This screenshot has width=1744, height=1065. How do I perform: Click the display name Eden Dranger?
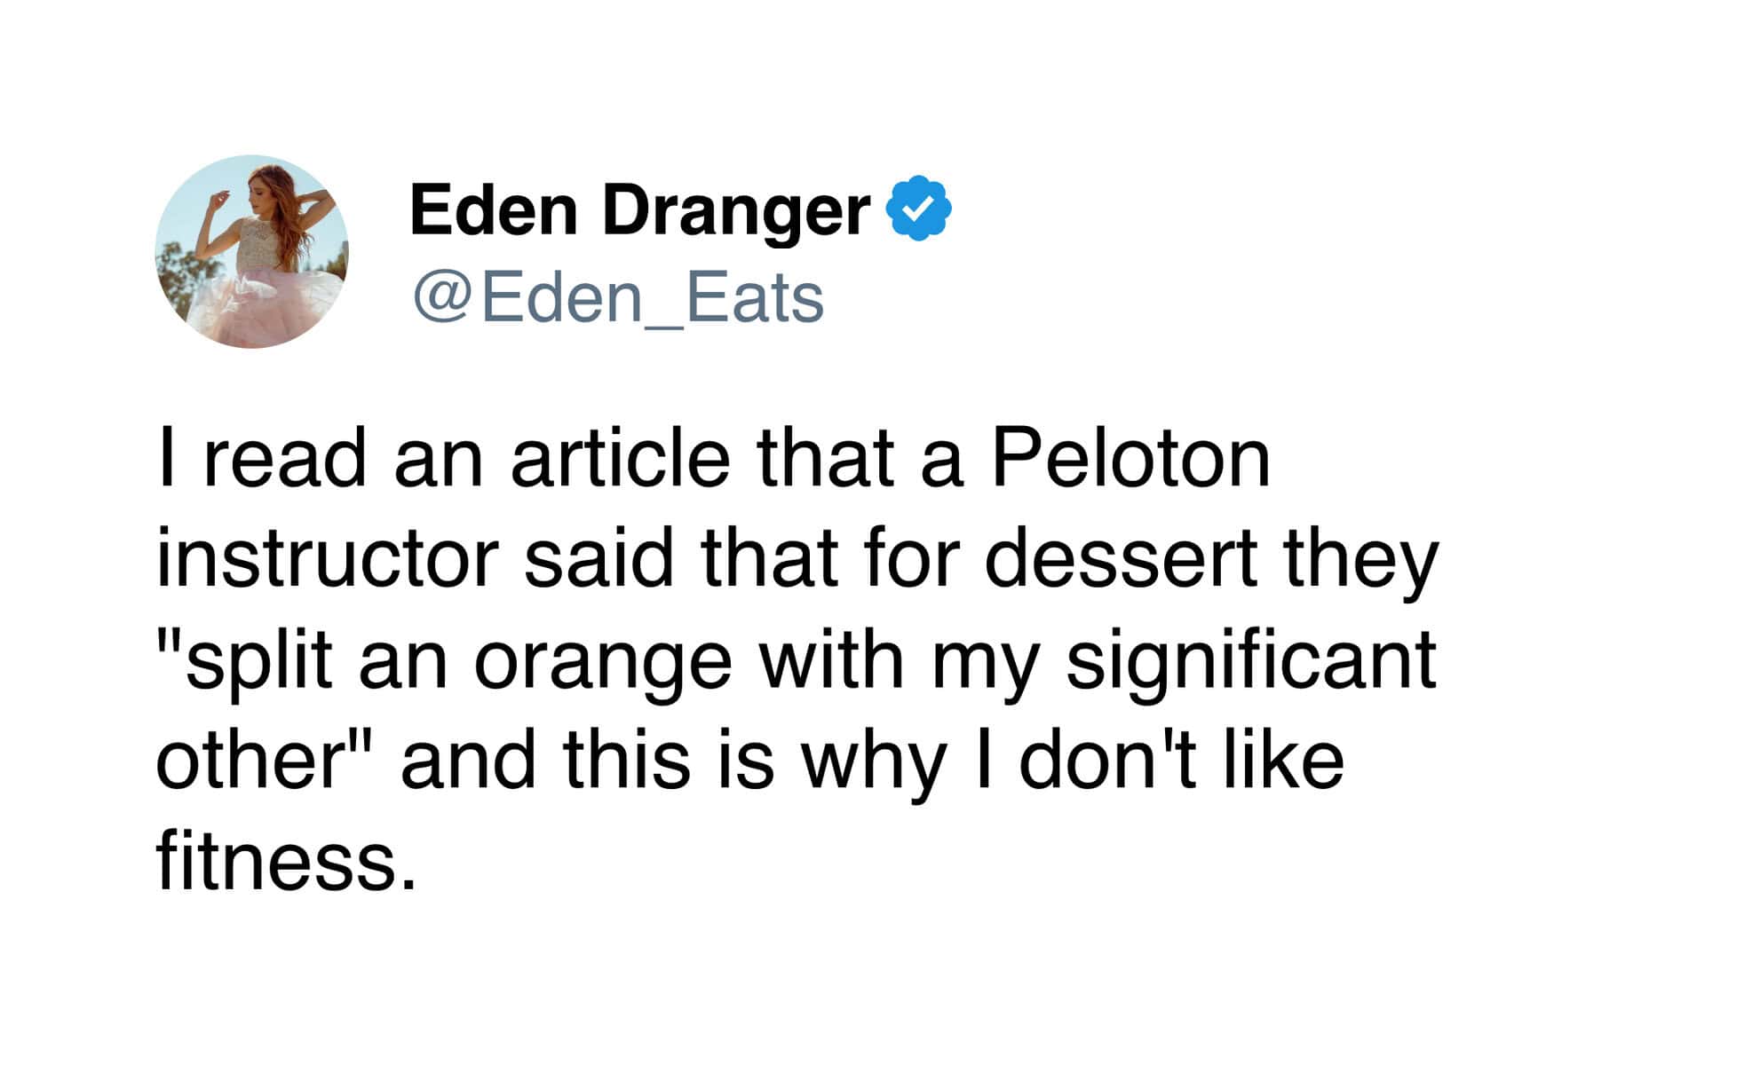tap(639, 211)
